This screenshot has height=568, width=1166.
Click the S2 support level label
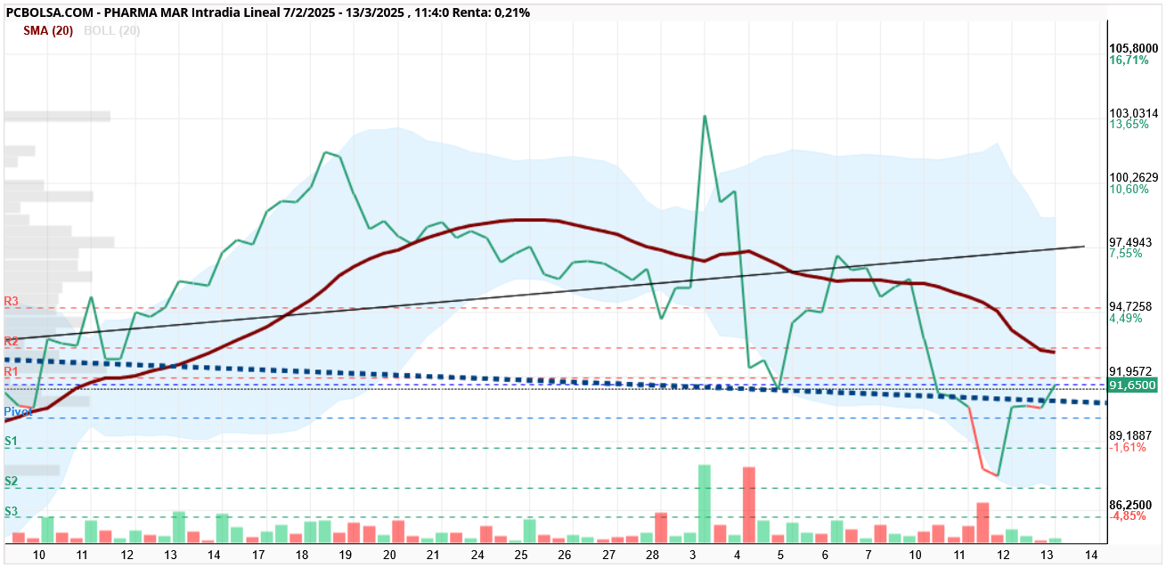point(12,481)
